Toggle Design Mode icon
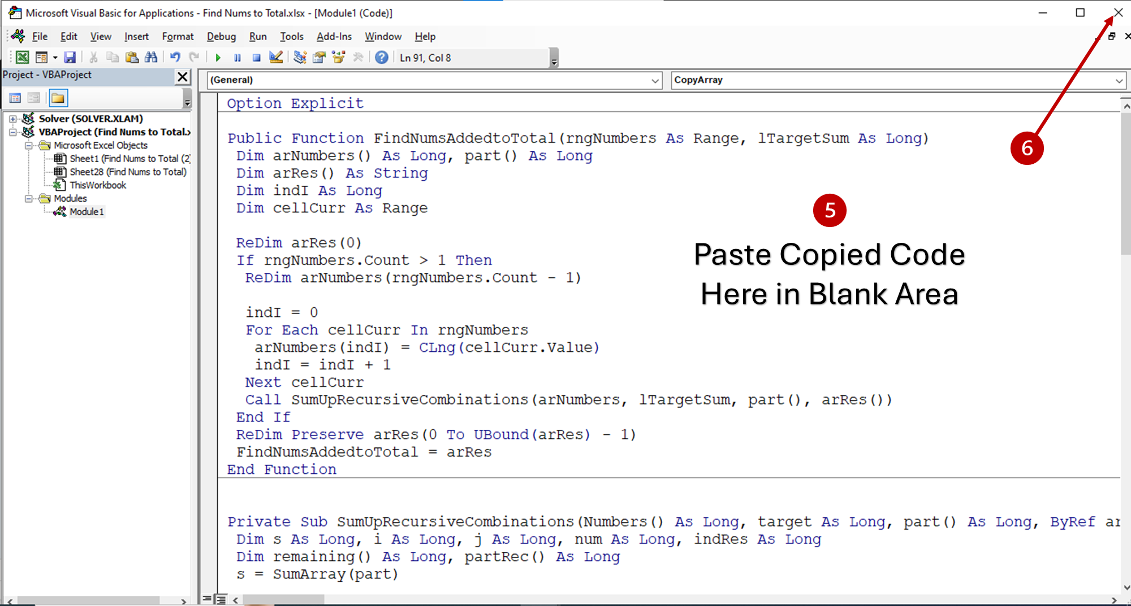This screenshot has width=1131, height=606. (x=276, y=58)
